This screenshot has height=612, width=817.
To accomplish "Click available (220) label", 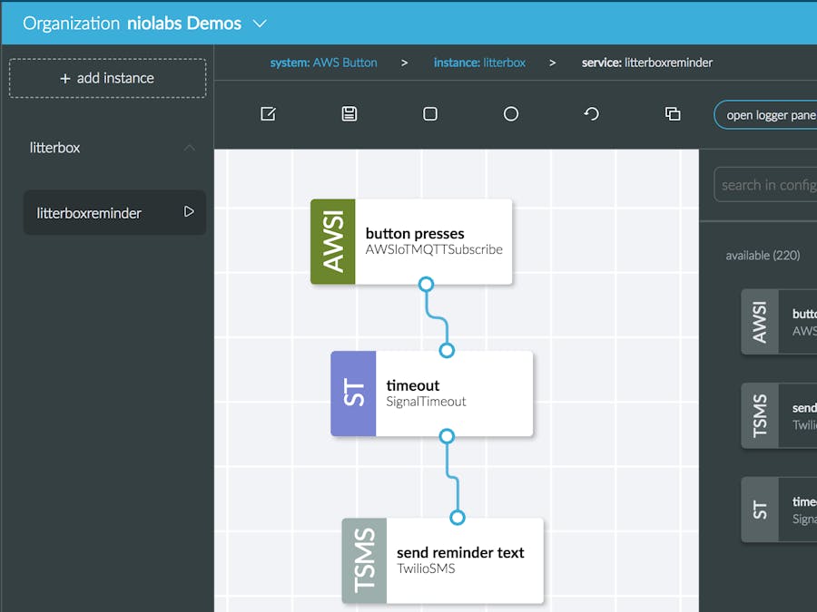I will click(763, 256).
